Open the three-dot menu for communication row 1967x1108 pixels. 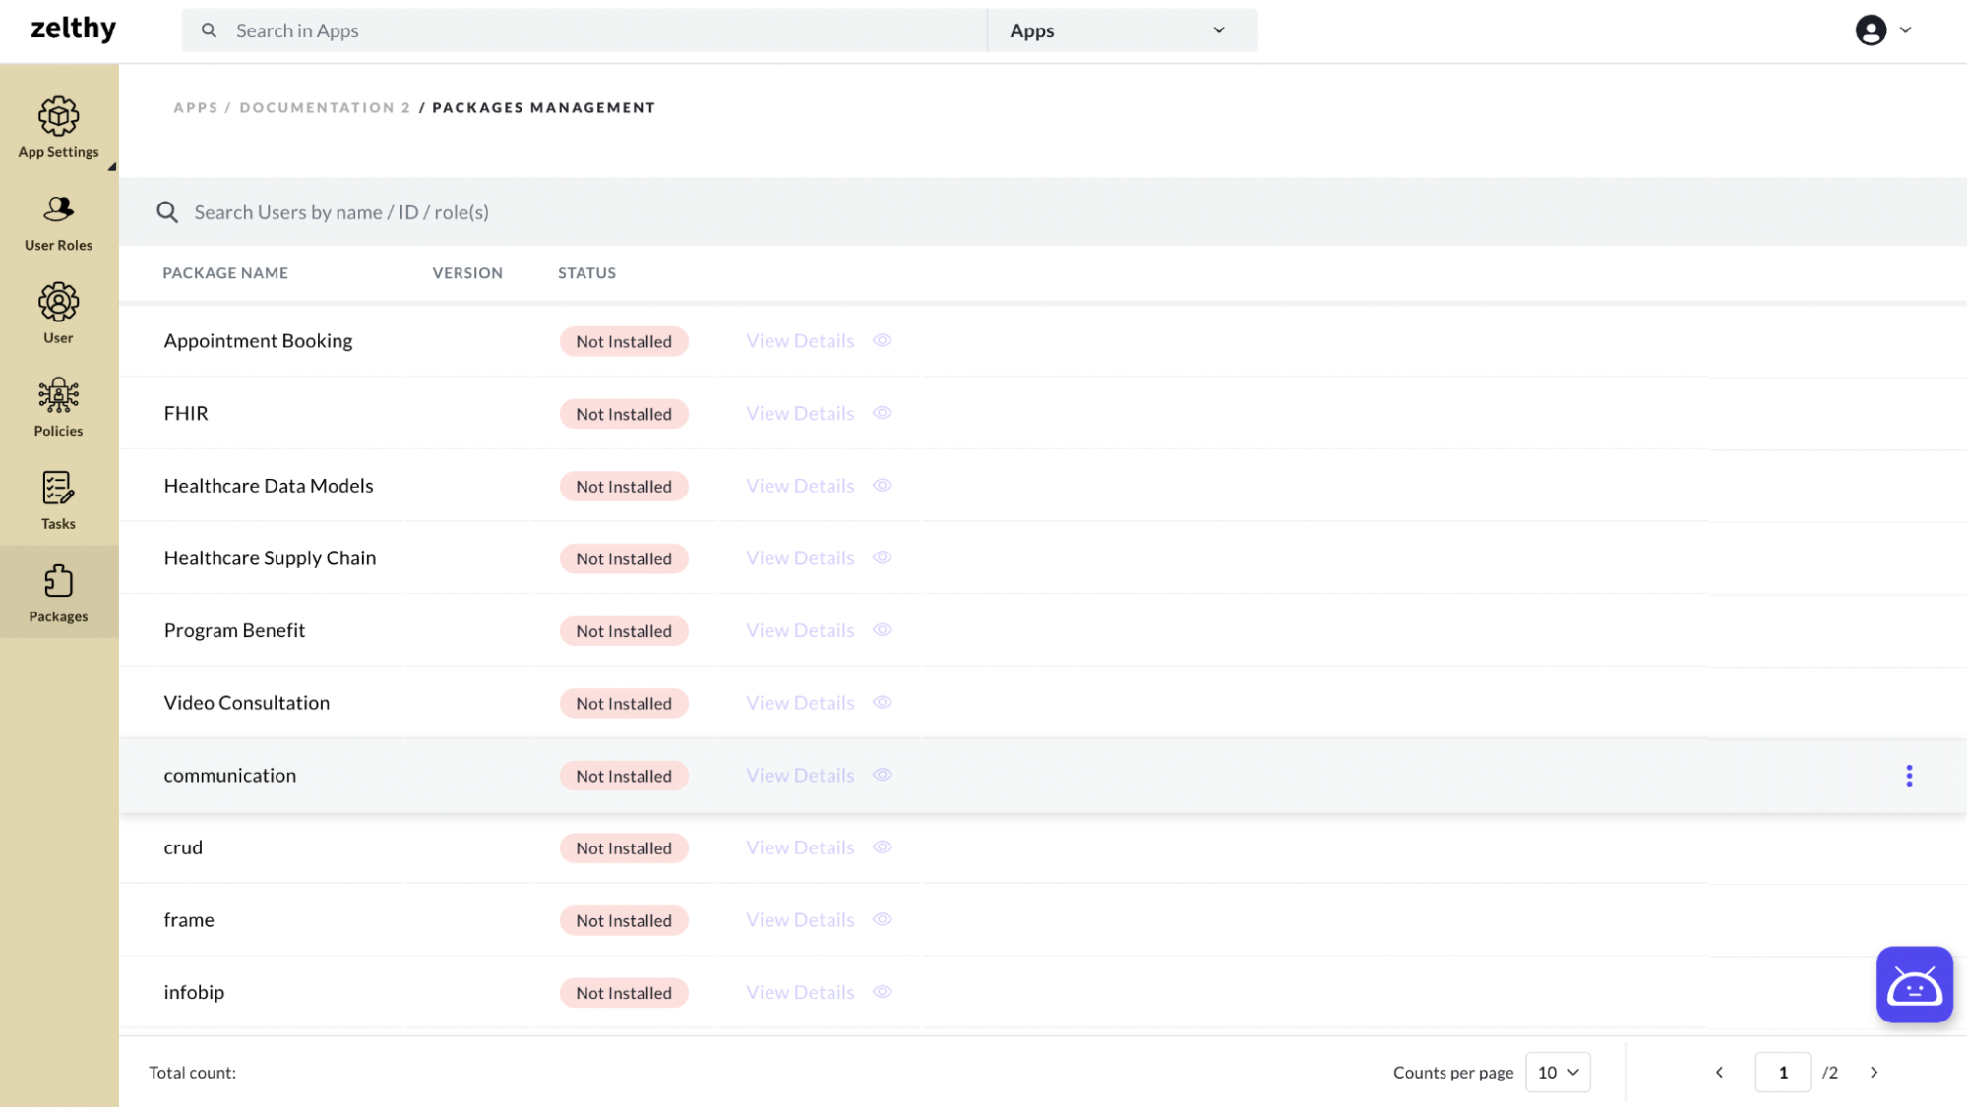[1909, 776]
